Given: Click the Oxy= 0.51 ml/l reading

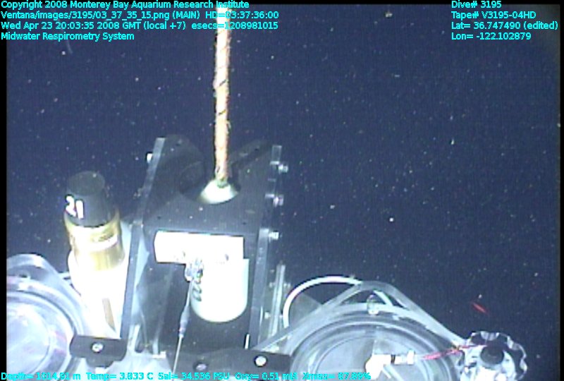Looking at the screenshot, I should click(x=266, y=376).
